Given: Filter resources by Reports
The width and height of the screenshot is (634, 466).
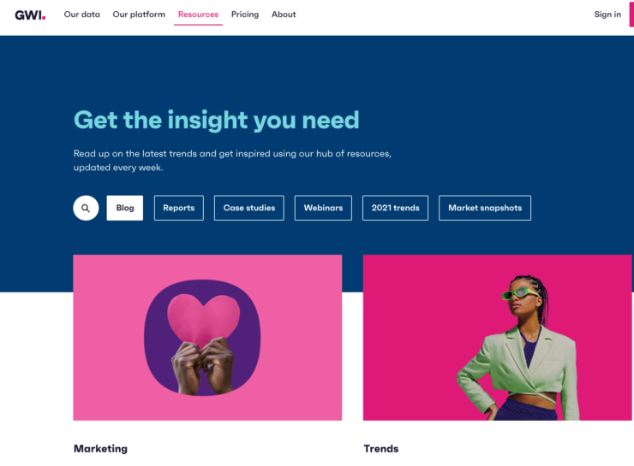Looking at the screenshot, I should click(179, 208).
